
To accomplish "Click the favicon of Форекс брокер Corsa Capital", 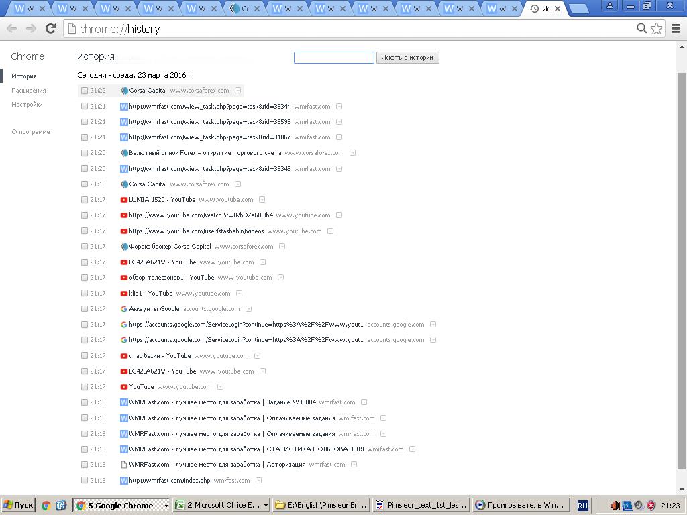I will pos(124,247).
